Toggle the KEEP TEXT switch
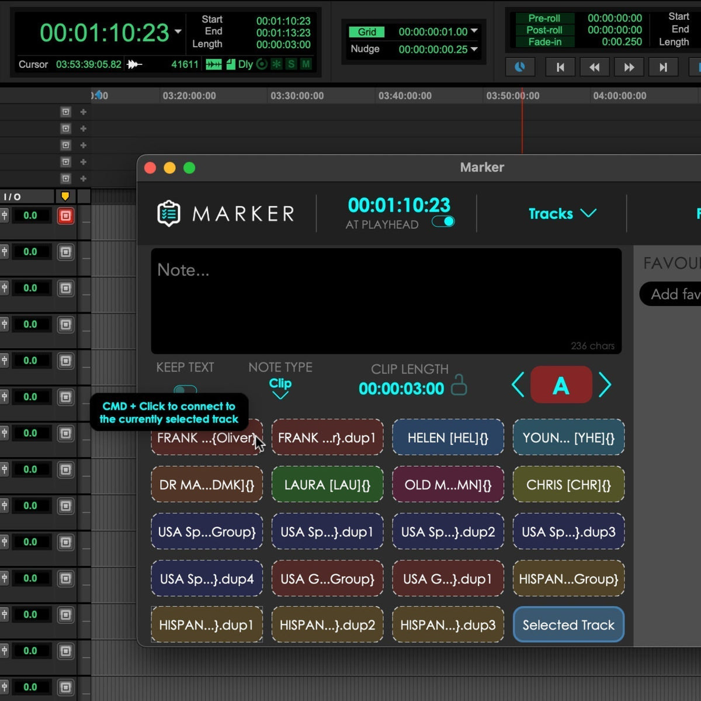The height and width of the screenshot is (701, 701). (185, 389)
